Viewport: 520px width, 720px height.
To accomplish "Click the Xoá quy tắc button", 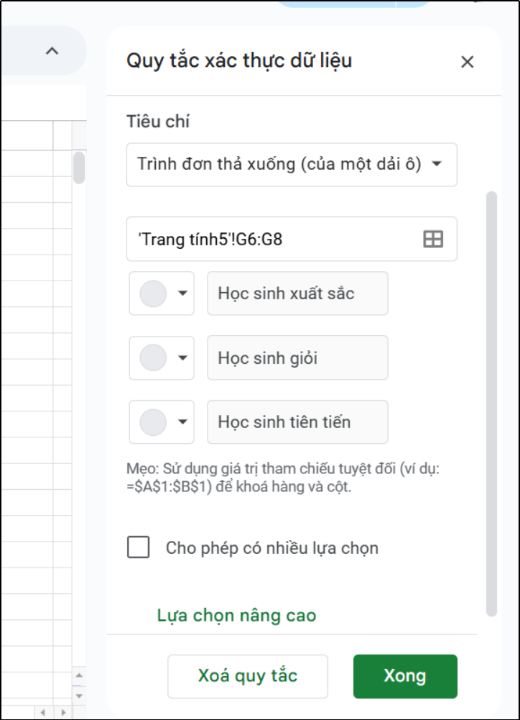I will click(x=248, y=675).
